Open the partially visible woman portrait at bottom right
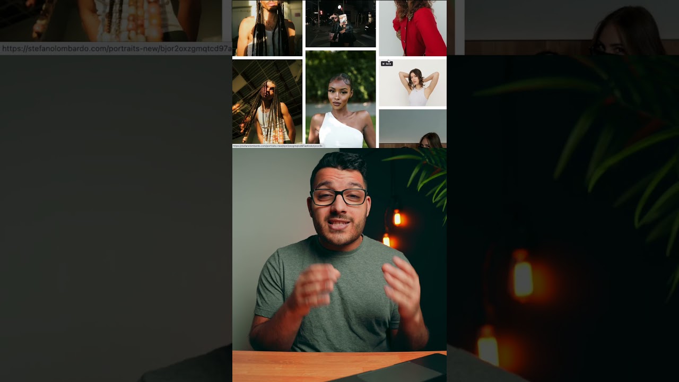 (413, 129)
